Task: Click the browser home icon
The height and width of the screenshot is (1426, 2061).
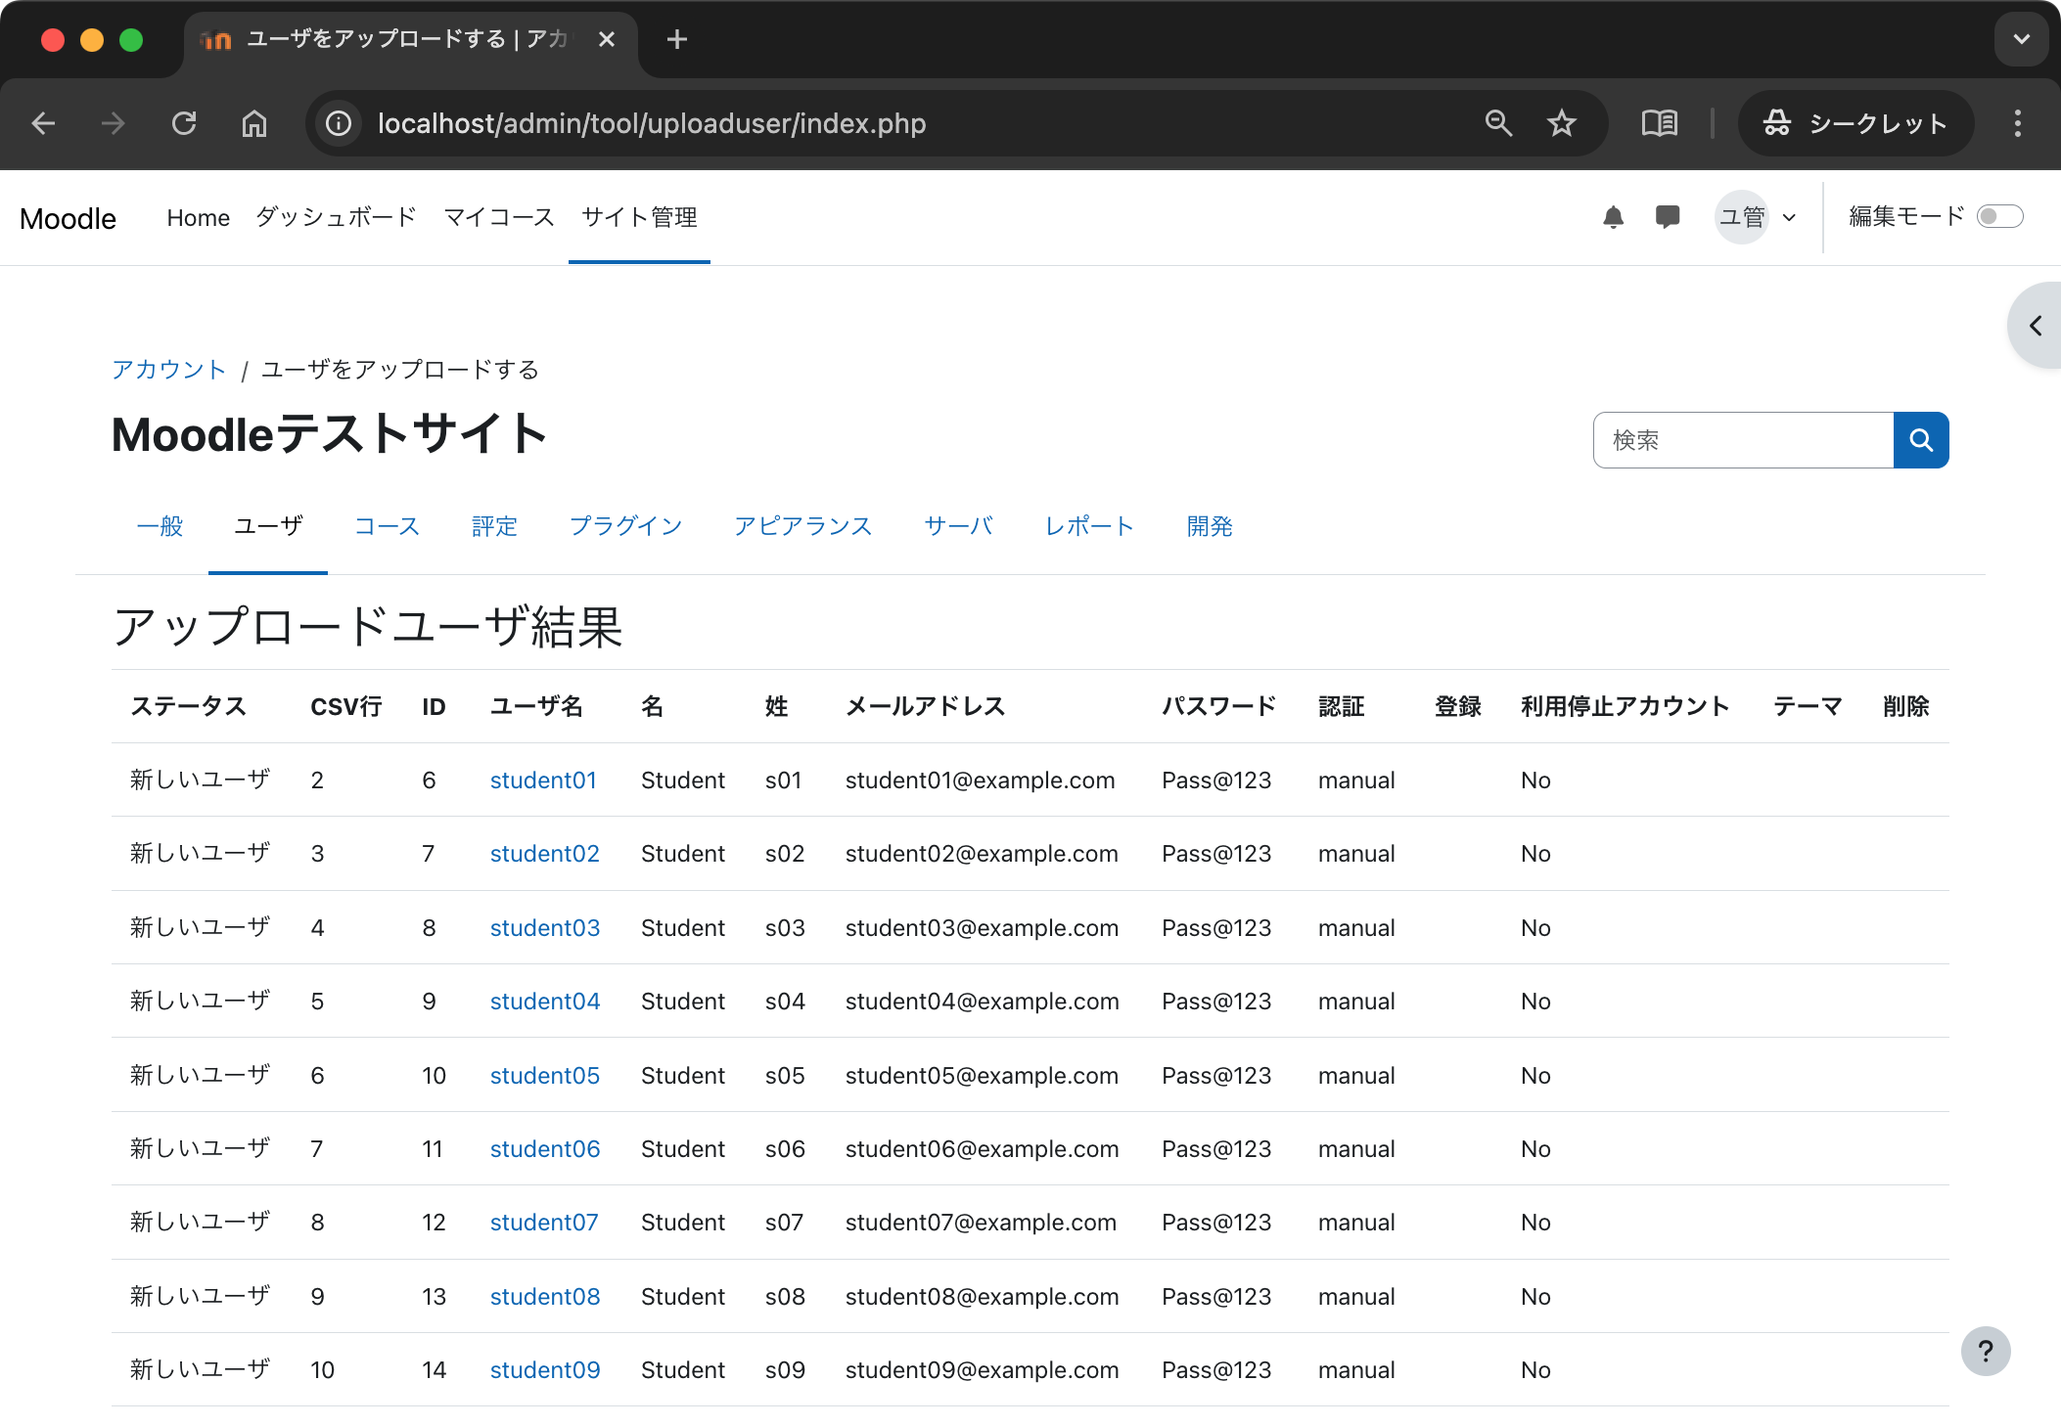Action: click(254, 123)
